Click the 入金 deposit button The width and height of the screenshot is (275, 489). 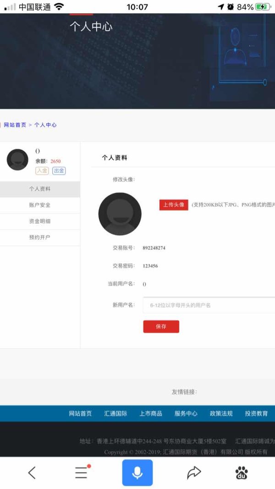tap(42, 170)
